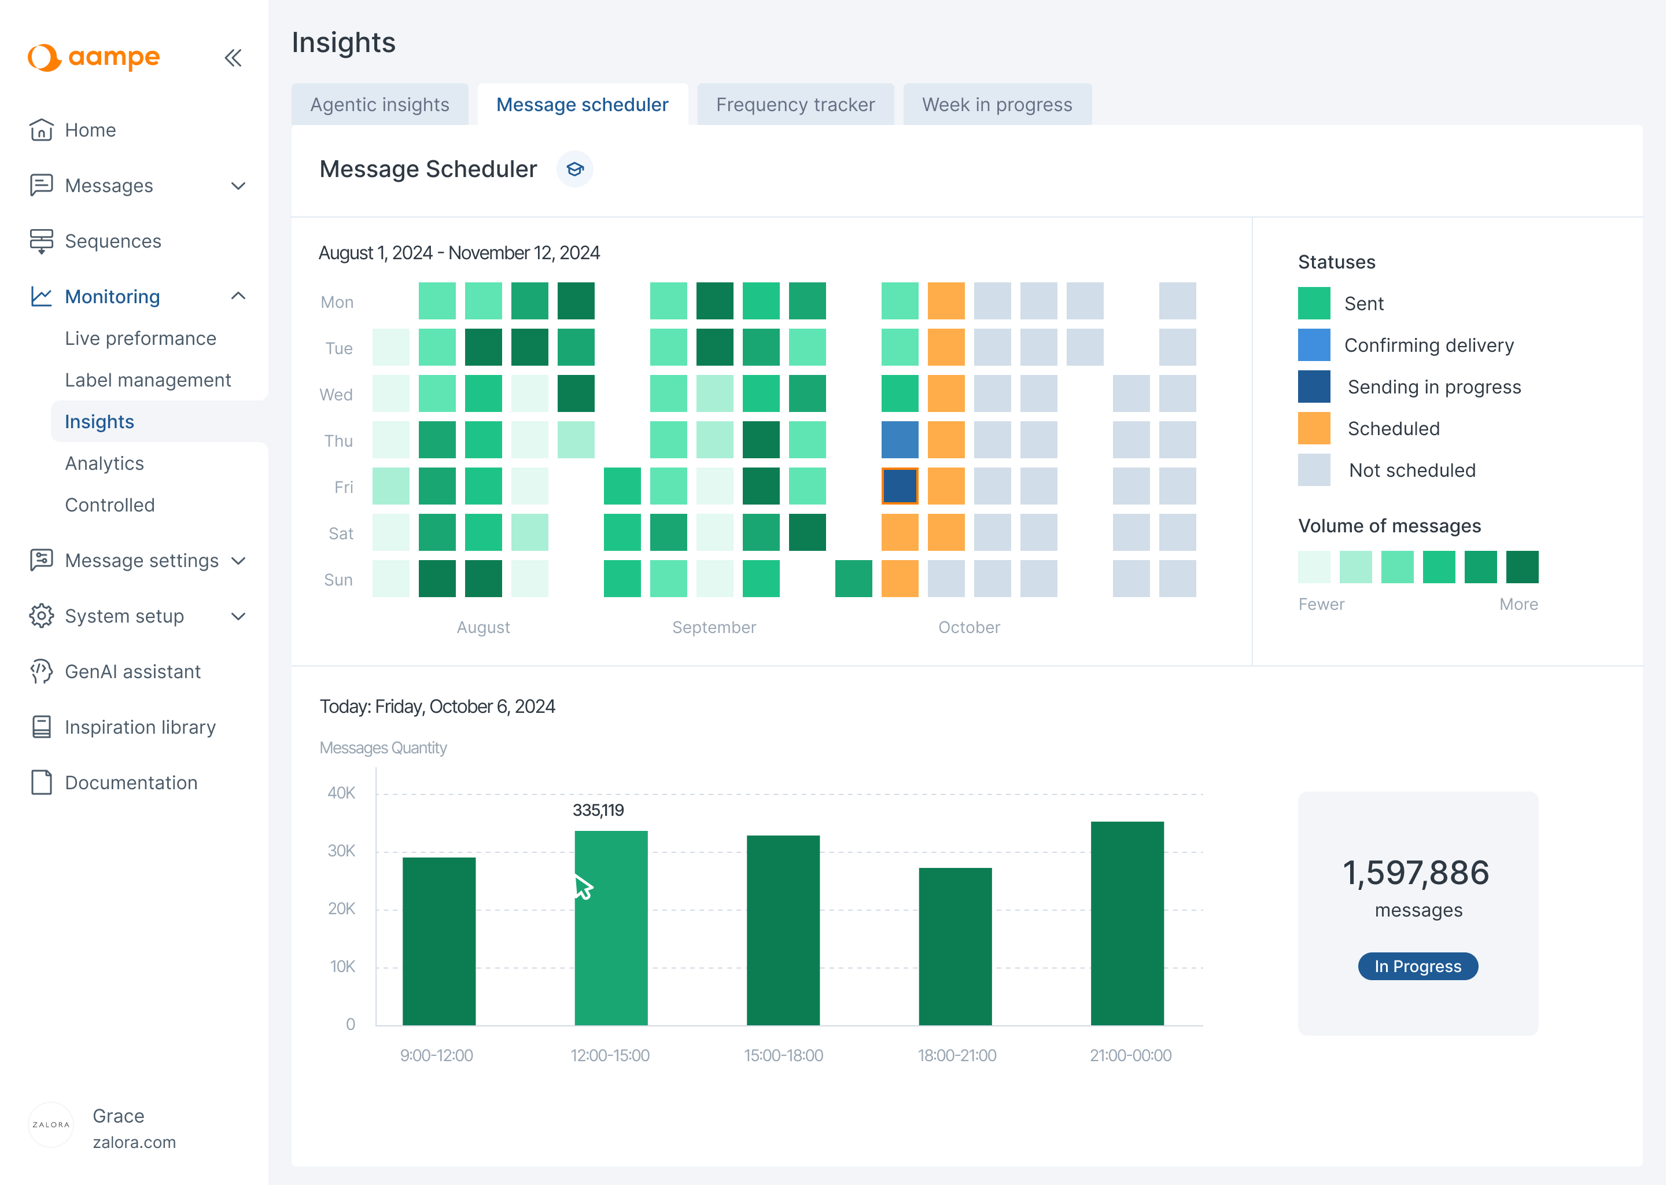Click the Messages icon in sidebar
Screen dimensions: 1666x1185
tap(41, 186)
